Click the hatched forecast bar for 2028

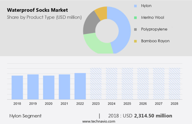click(174, 83)
